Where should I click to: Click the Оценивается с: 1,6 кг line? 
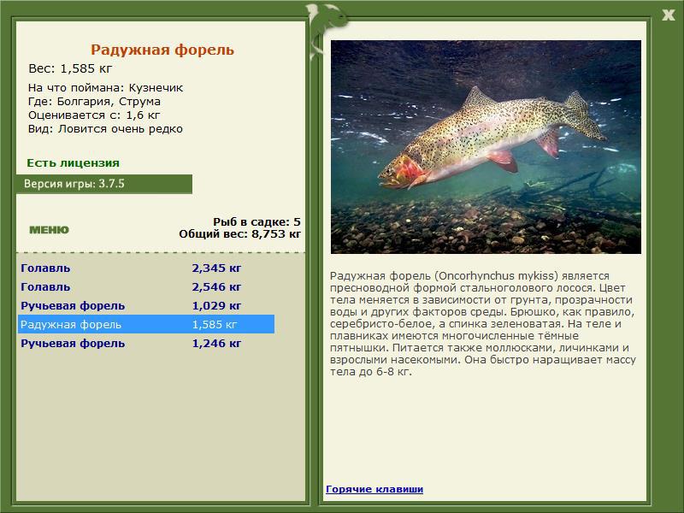coord(94,115)
